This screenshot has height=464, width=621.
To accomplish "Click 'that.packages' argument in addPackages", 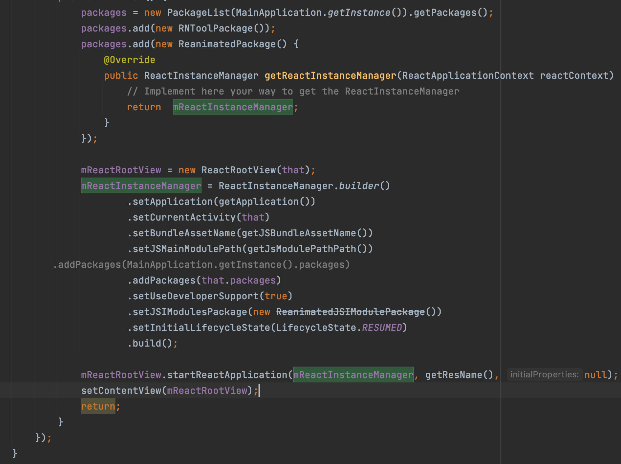I will 239,280.
